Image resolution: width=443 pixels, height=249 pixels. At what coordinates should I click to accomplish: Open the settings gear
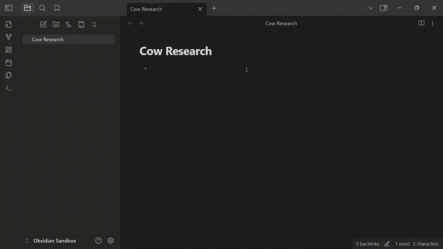pos(110,240)
